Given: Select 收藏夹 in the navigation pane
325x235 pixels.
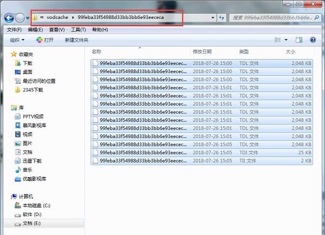Looking at the screenshot, I should click(26, 54).
